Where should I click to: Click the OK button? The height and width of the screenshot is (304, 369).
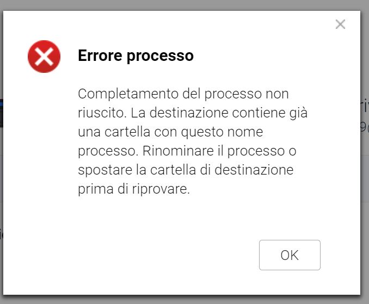coord(290,255)
